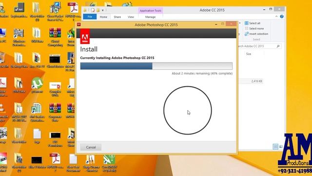This screenshot has height=176, width=312.
Task: Open the Cisco Packet Tracer desktop icon
Action: (55, 11)
